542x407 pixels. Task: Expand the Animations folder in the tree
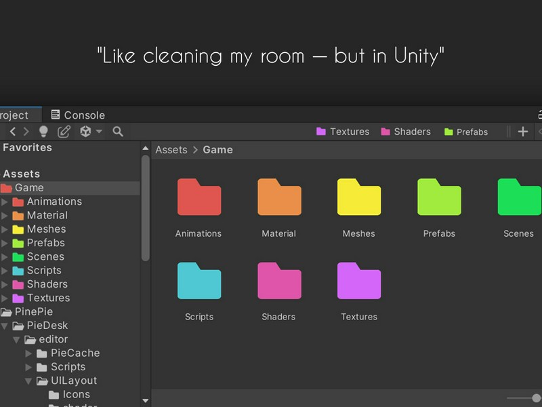5,201
